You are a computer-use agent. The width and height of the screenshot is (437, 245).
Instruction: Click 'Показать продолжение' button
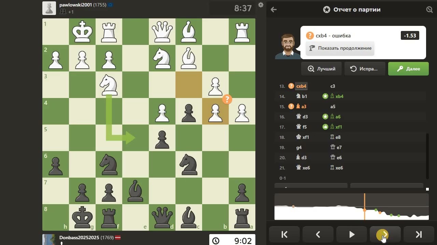[x=340, y=48]
